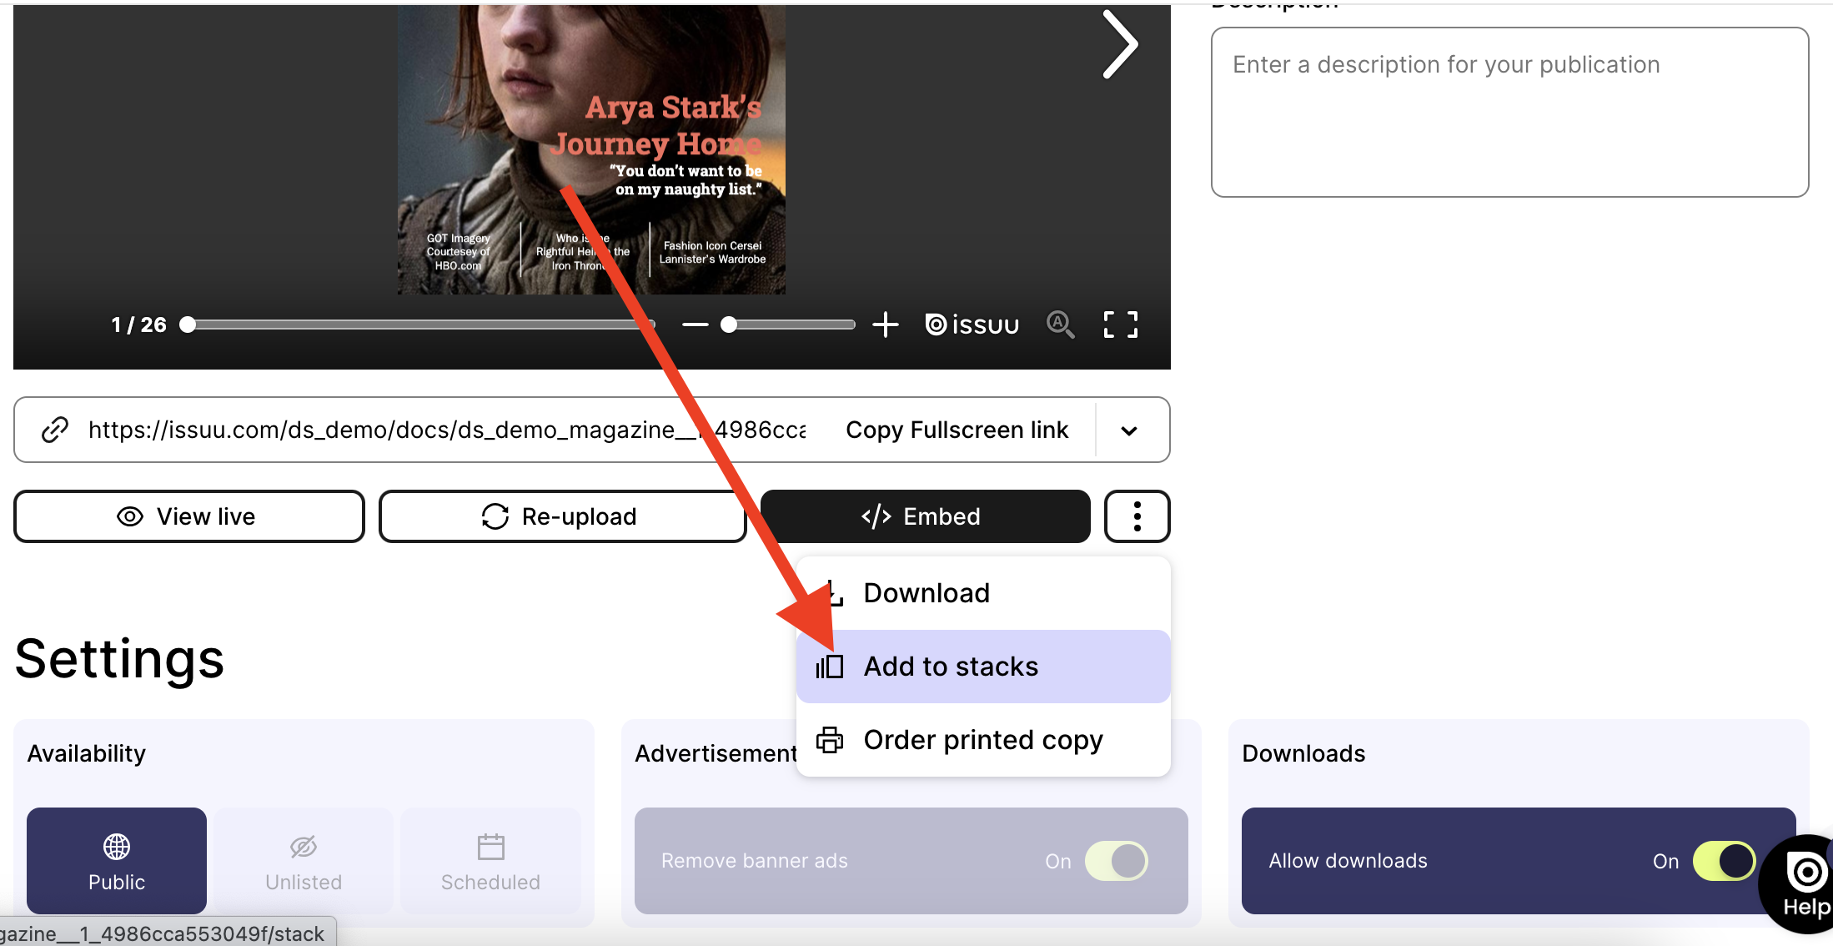This screenshot has height=946, width=1833.
Task: Select Download from the menu
Action: pos(983,593)
